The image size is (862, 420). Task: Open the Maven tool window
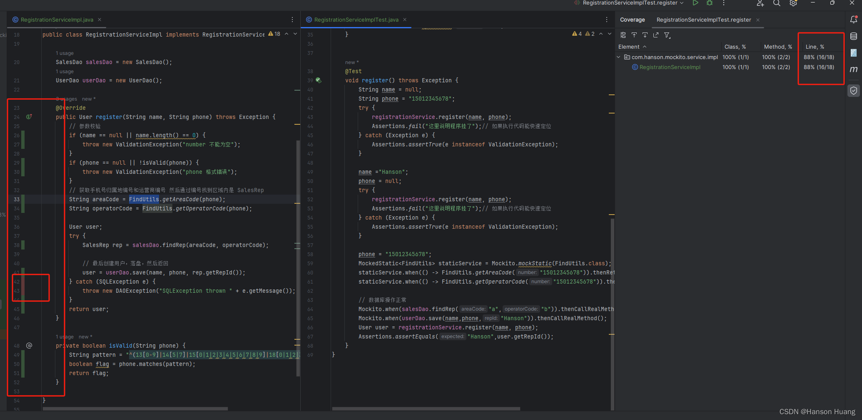click(854, 69)
